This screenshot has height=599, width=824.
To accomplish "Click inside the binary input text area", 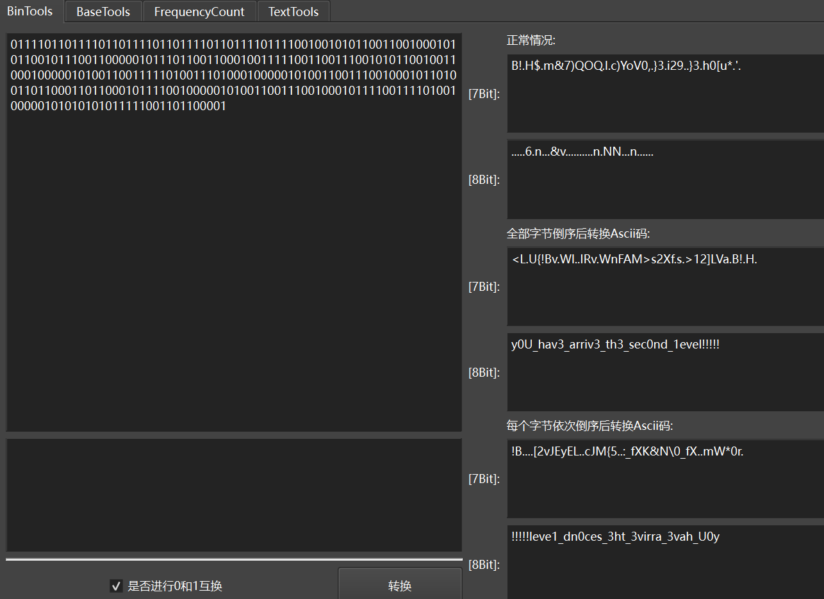I will (x=234, y=233).
